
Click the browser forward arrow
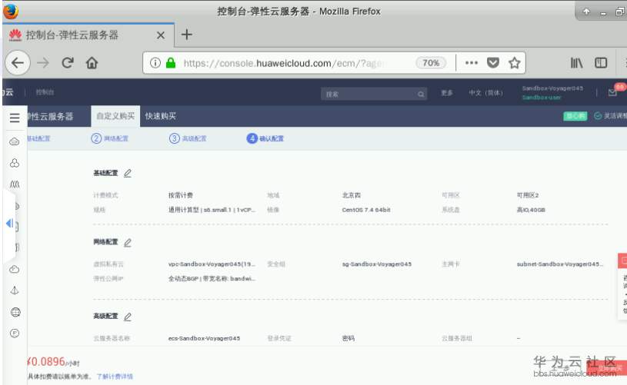point(43,63)
